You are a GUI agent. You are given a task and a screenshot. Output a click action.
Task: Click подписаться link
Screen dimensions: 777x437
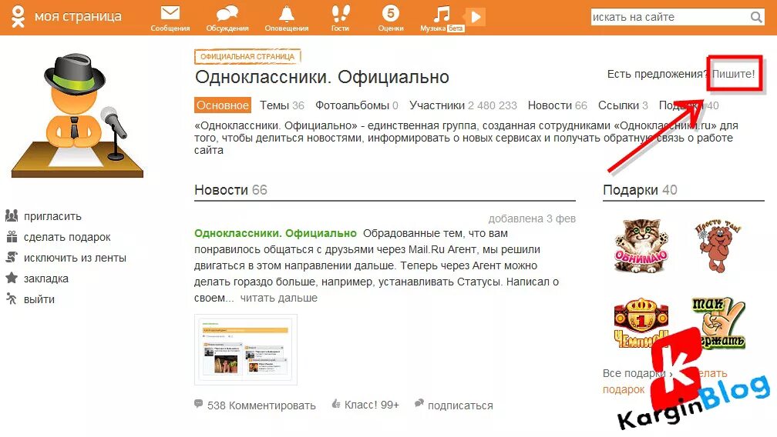460,406
